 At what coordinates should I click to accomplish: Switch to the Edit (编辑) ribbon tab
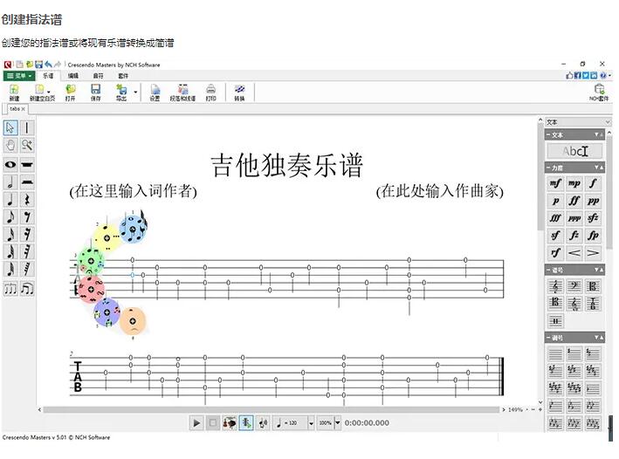coord(73,76)
